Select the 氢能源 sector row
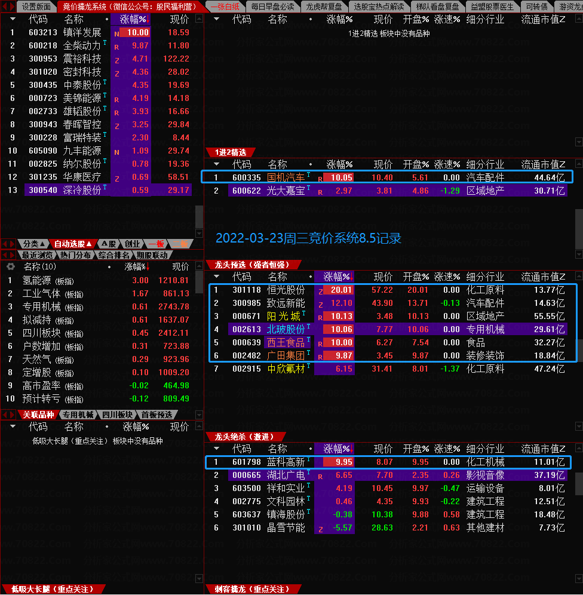This screenshot has height=595, width=583. coord(36,280)
